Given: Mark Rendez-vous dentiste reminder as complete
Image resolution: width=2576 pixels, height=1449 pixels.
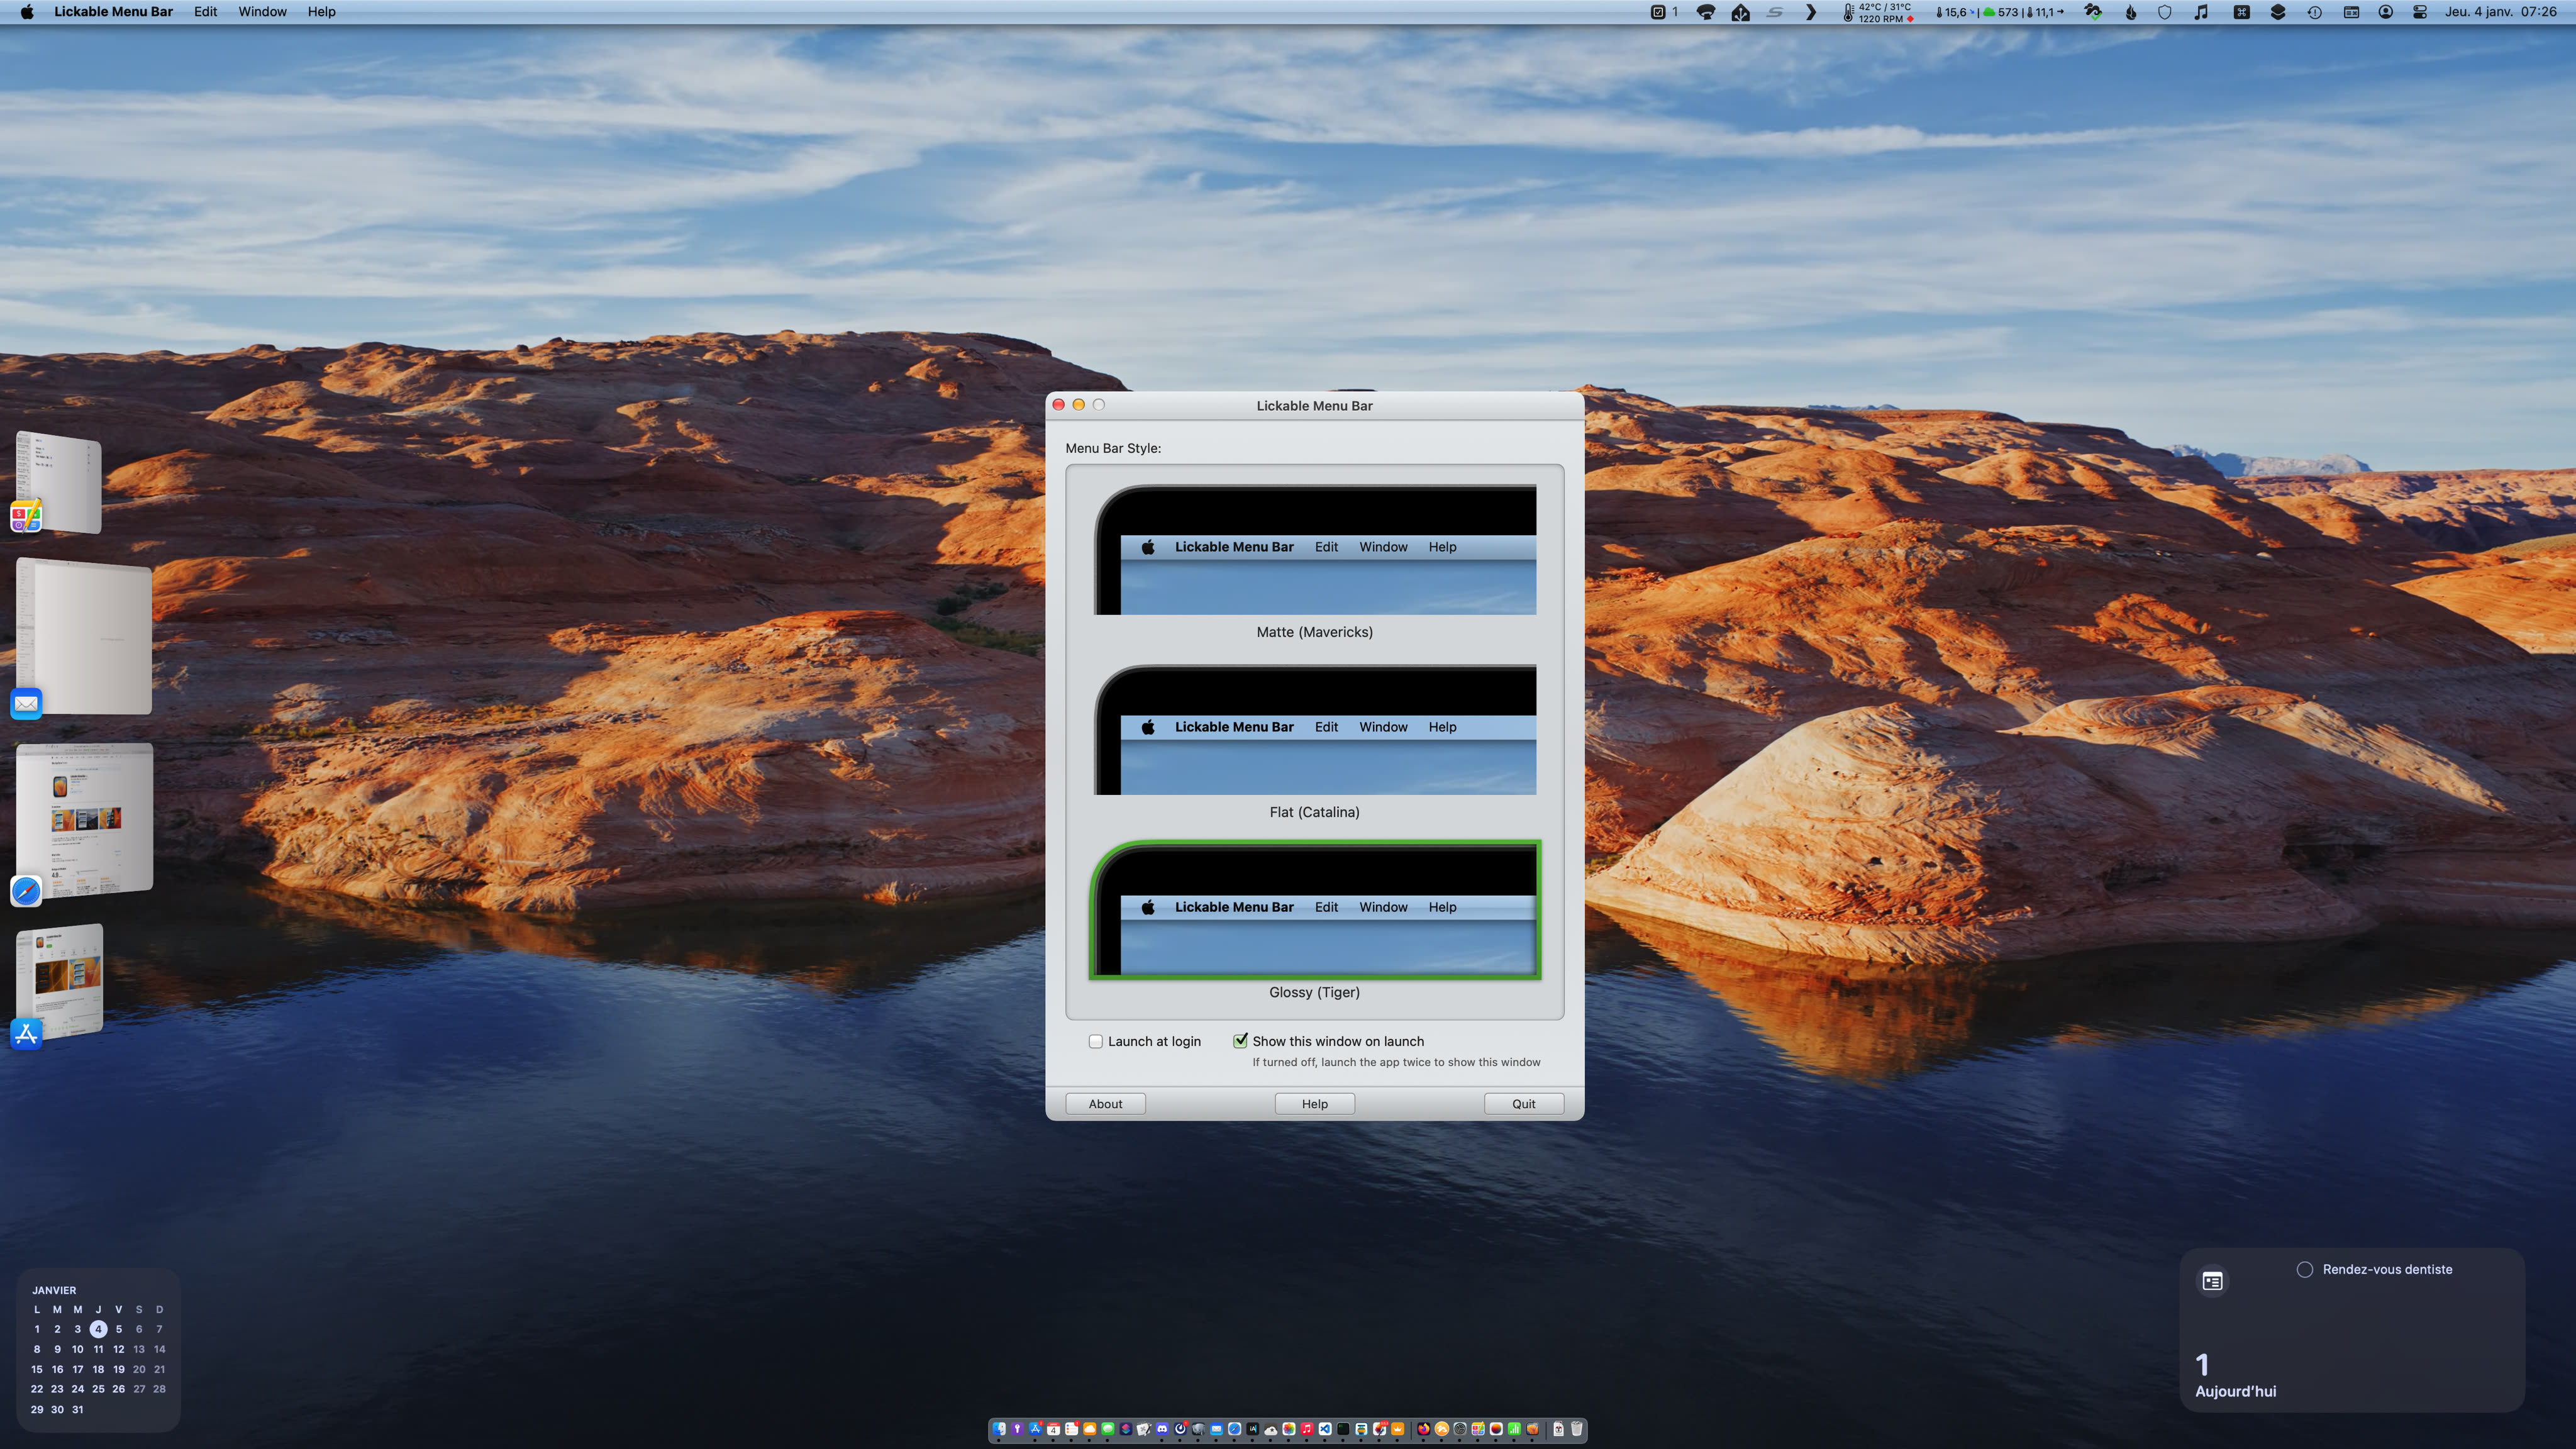Looking at the screenshot, I should click(2304, 1269).
